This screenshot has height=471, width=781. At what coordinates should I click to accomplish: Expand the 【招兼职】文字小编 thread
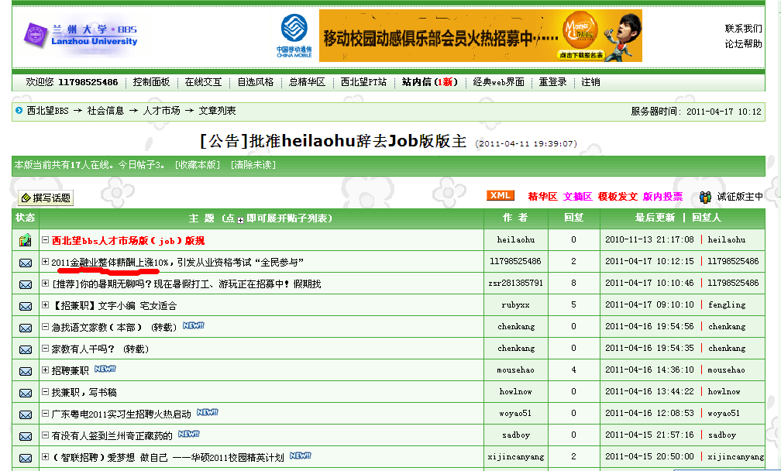[x=46, y=305]
